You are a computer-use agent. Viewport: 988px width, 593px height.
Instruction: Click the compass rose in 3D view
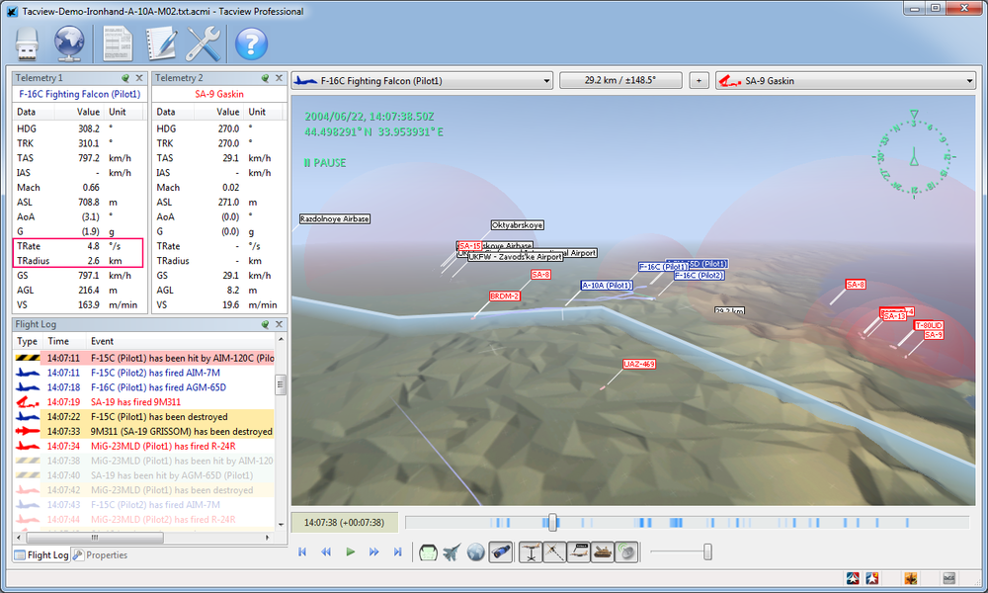click(x=914, y=154)
